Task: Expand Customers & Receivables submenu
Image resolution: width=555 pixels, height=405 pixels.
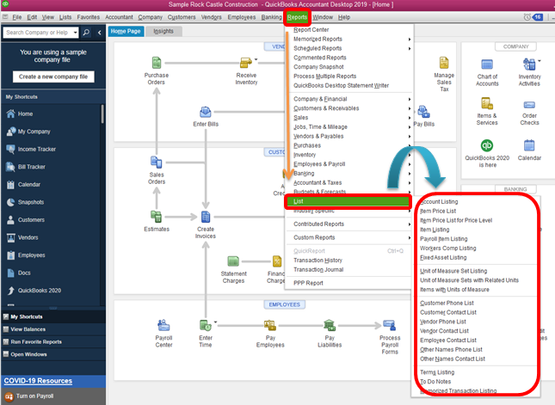Action: [x=349, y=108]
